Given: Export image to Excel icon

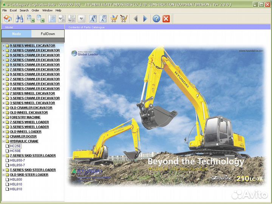Looking at the screenshot, I should point(31,19).
